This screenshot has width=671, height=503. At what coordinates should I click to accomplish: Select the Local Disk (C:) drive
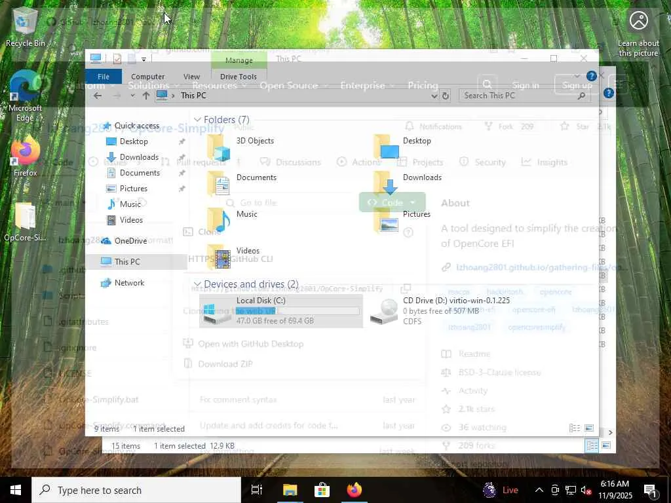(x=280, y=311)
